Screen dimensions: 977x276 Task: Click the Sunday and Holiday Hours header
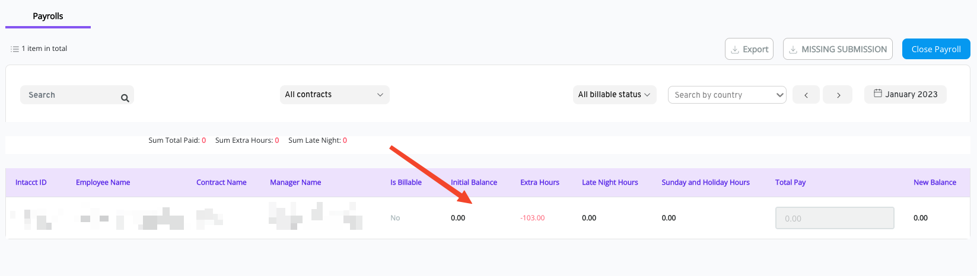pos(705,182)
